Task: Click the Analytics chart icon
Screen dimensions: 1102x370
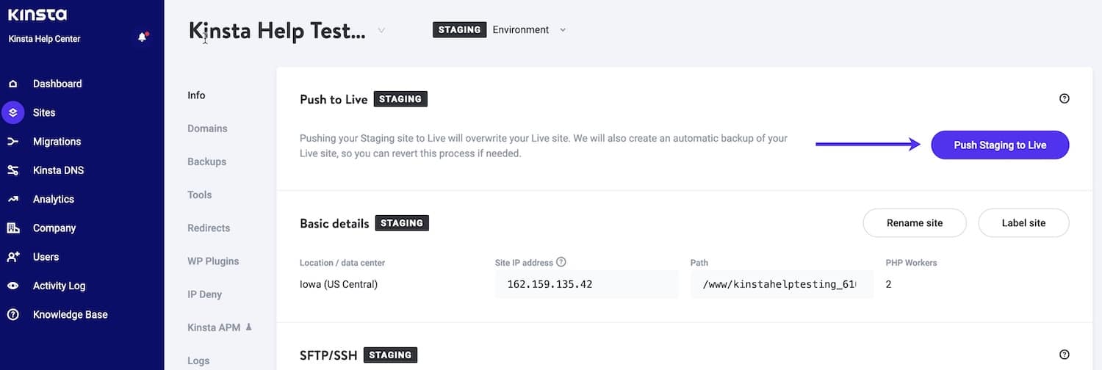Action: (13, 199)
